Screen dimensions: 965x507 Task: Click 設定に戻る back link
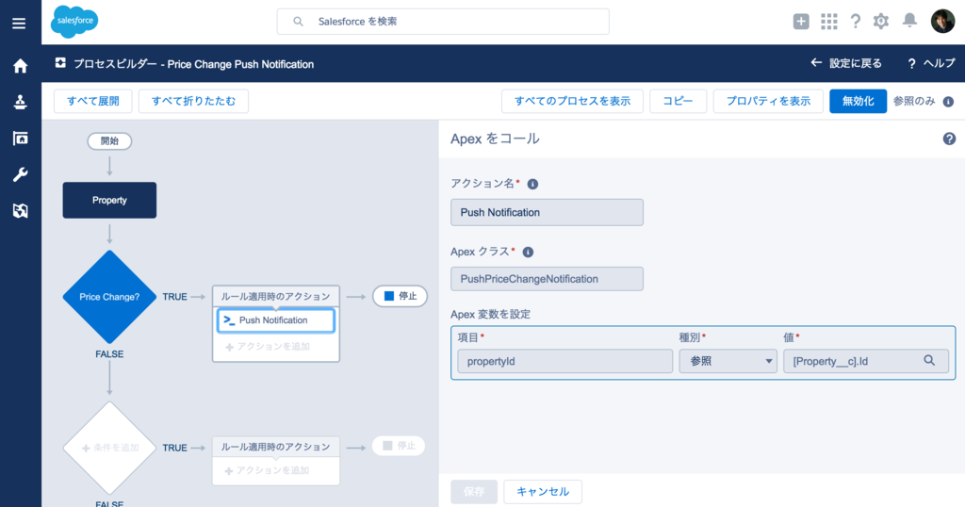click(x=846, y=63)
